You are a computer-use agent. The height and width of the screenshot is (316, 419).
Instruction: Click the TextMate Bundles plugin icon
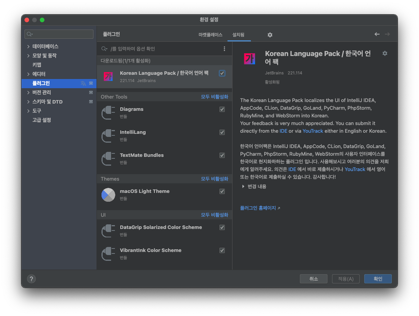click(108, 159)
